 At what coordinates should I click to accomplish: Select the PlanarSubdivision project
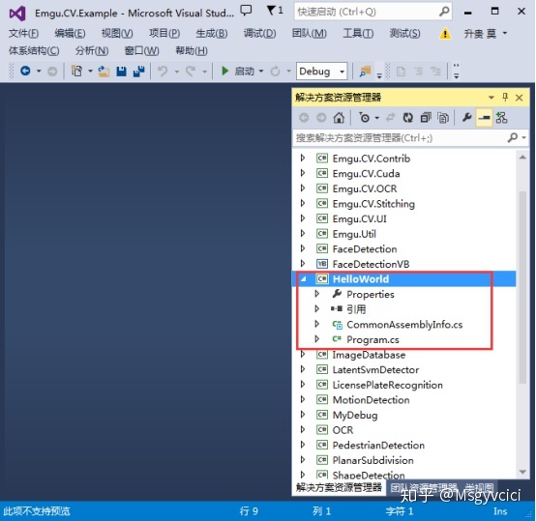(372, 460)
